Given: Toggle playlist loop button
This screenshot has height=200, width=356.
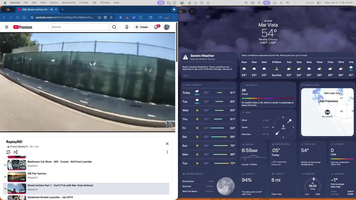Looking at the screenshot, I should (x=8, y=152).
